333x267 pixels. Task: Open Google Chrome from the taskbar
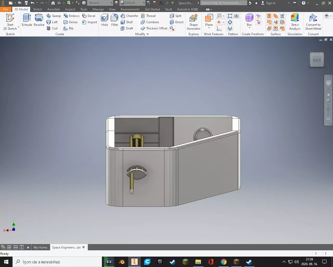[224, 262]
